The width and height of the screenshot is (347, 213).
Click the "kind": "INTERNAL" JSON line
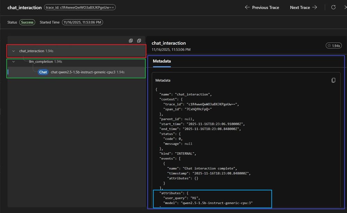click(178, 154)
